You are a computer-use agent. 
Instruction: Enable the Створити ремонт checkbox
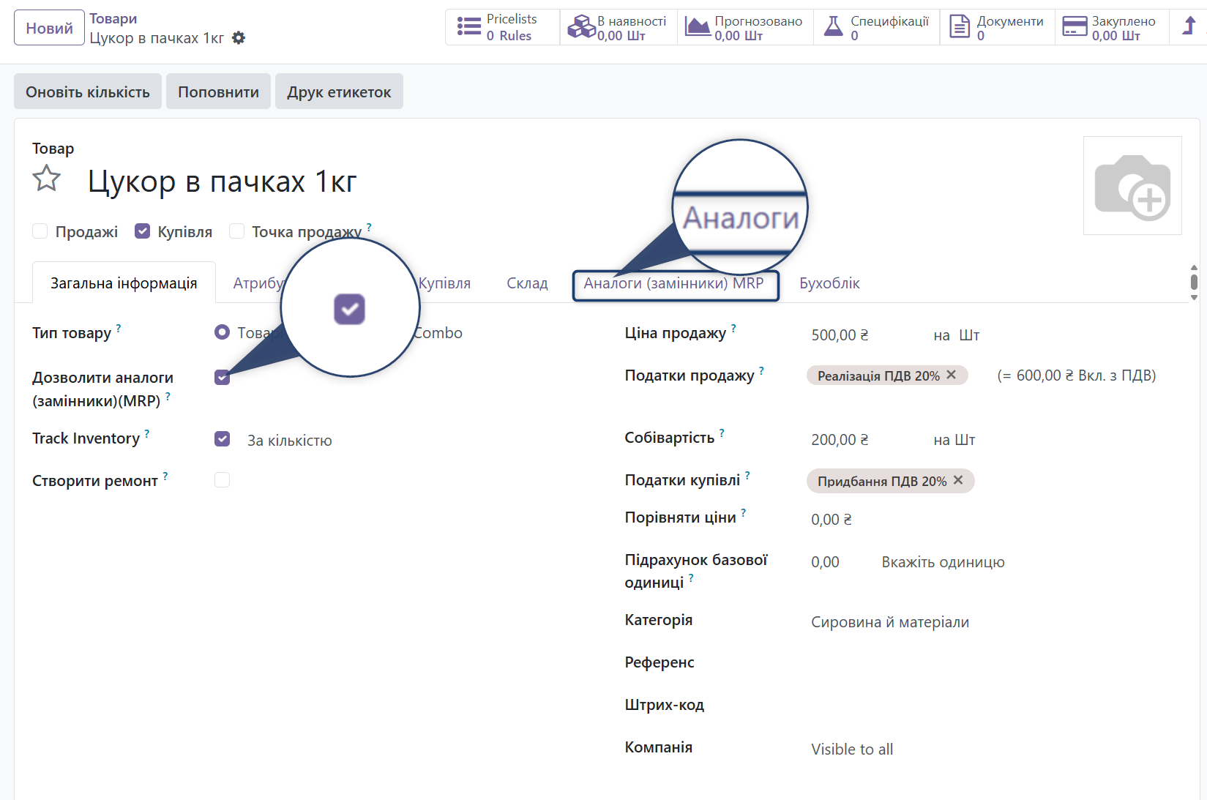pos(222,479)
